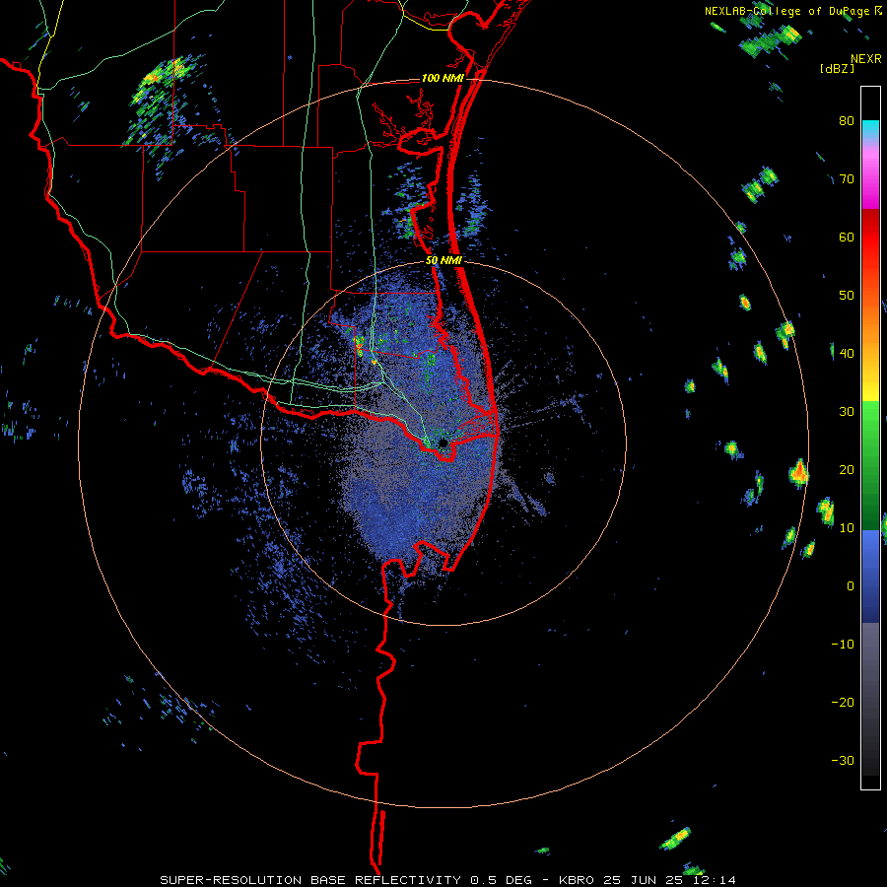Click the [dBZ] units label
This screenshot has height=887, width=887.
click(x=838, y=69)
